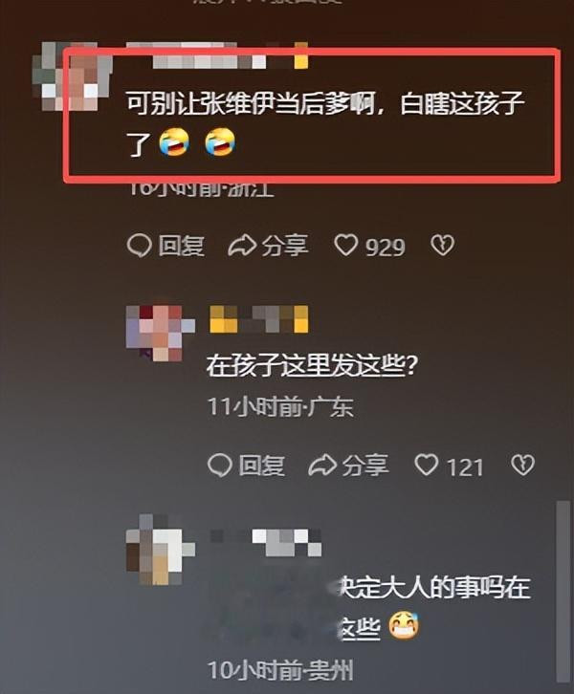This screenshot has height=694, width=574.
Task: Tap the reply bubble under Guangdong comment
Action: [x=220, y=466]
